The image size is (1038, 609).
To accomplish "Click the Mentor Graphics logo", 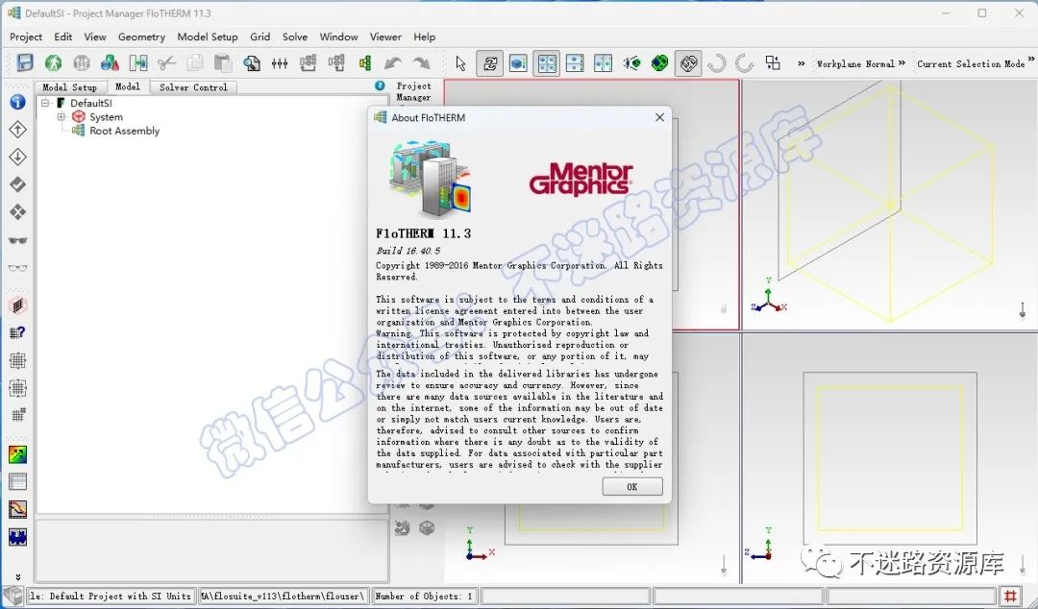I will [x=581, y=180].
